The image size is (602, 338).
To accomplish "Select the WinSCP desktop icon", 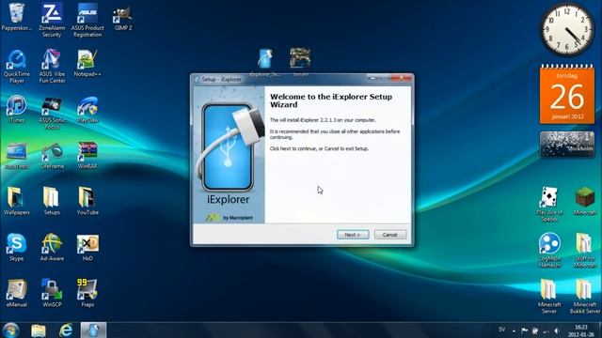I will [x=52, y=293].
